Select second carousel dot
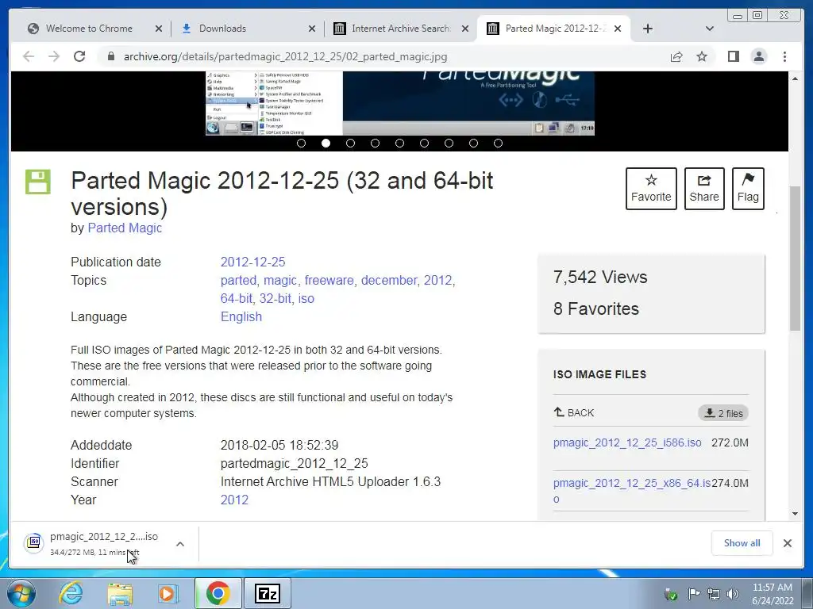 (x=326, y=144)
